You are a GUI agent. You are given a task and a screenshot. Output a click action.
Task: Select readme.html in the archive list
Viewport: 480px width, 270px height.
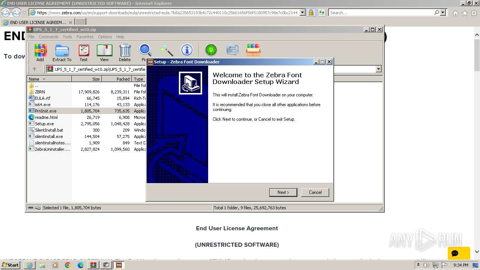(x=46, y=117)
